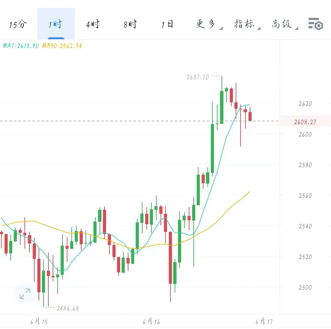Image resolution: width=331 pixels, height=329 pixels.
Task: Select the 1时 timeframe tab
Action: [56, 24]
